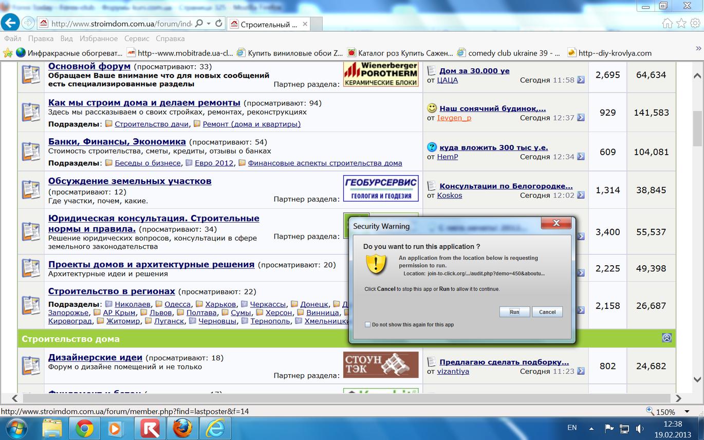Open the Купить виниловые обои bookmark

pos(290,52)
